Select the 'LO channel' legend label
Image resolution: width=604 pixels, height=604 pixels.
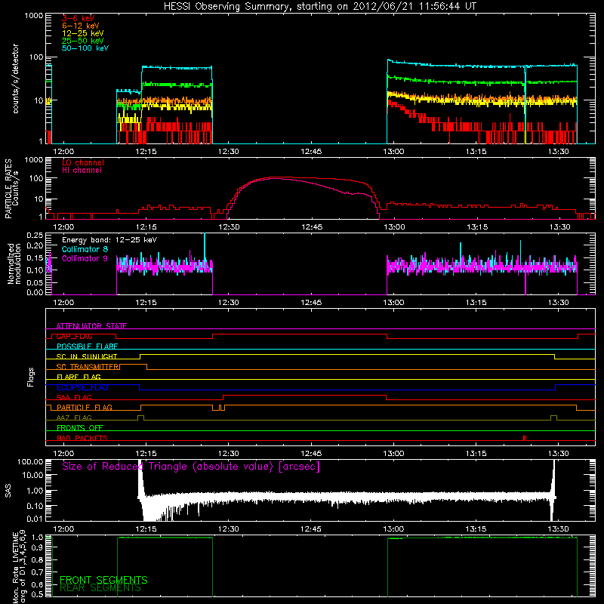tap(83, 162)
